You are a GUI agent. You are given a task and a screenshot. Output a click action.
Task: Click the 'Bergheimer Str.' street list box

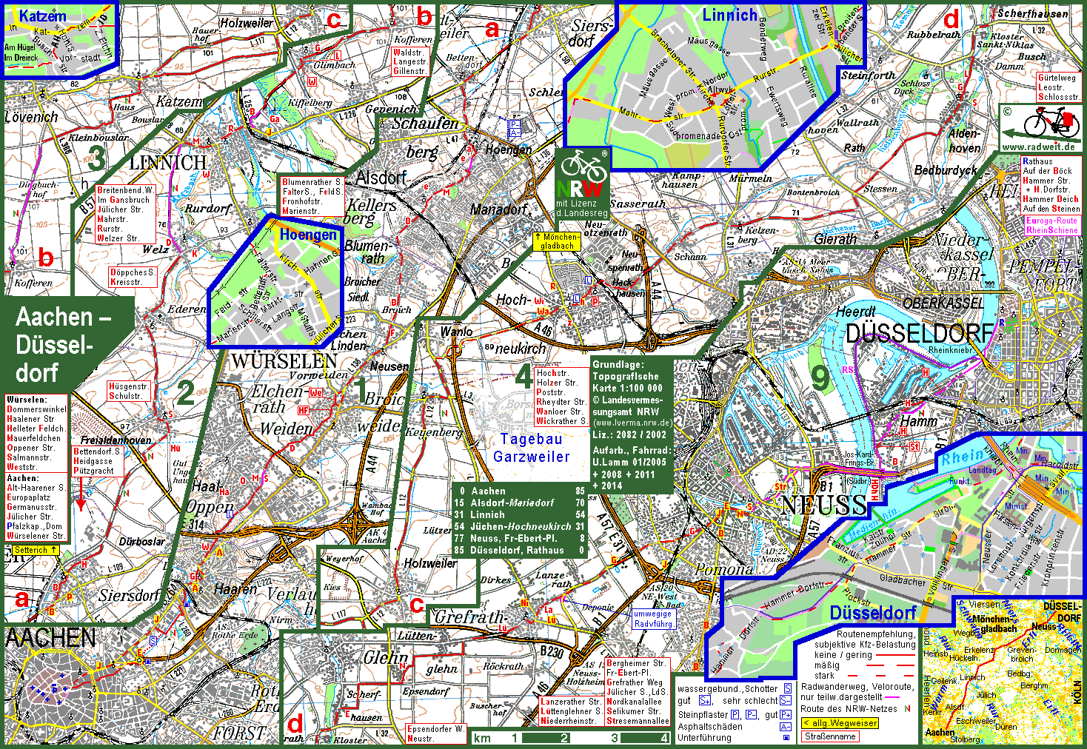638,691
